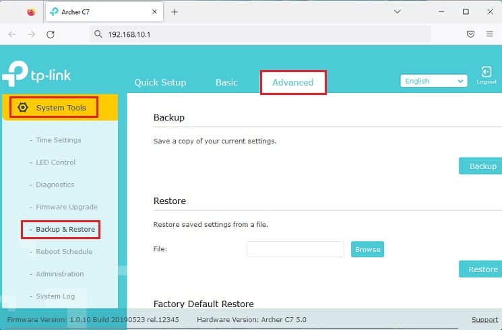Screen dimensions: 502x330
Task: Focus the 192.168.10.1 address bar
Action: click(260, 34)
